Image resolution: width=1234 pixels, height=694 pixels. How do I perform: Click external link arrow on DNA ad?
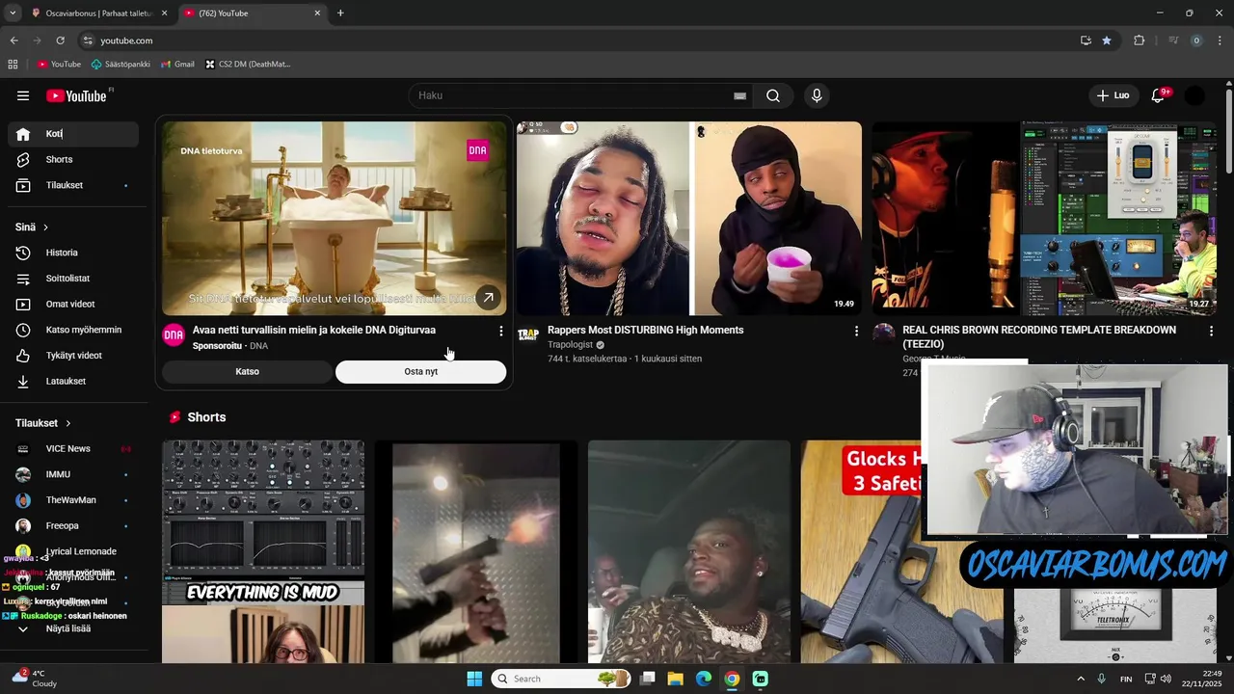coord(489,298)
